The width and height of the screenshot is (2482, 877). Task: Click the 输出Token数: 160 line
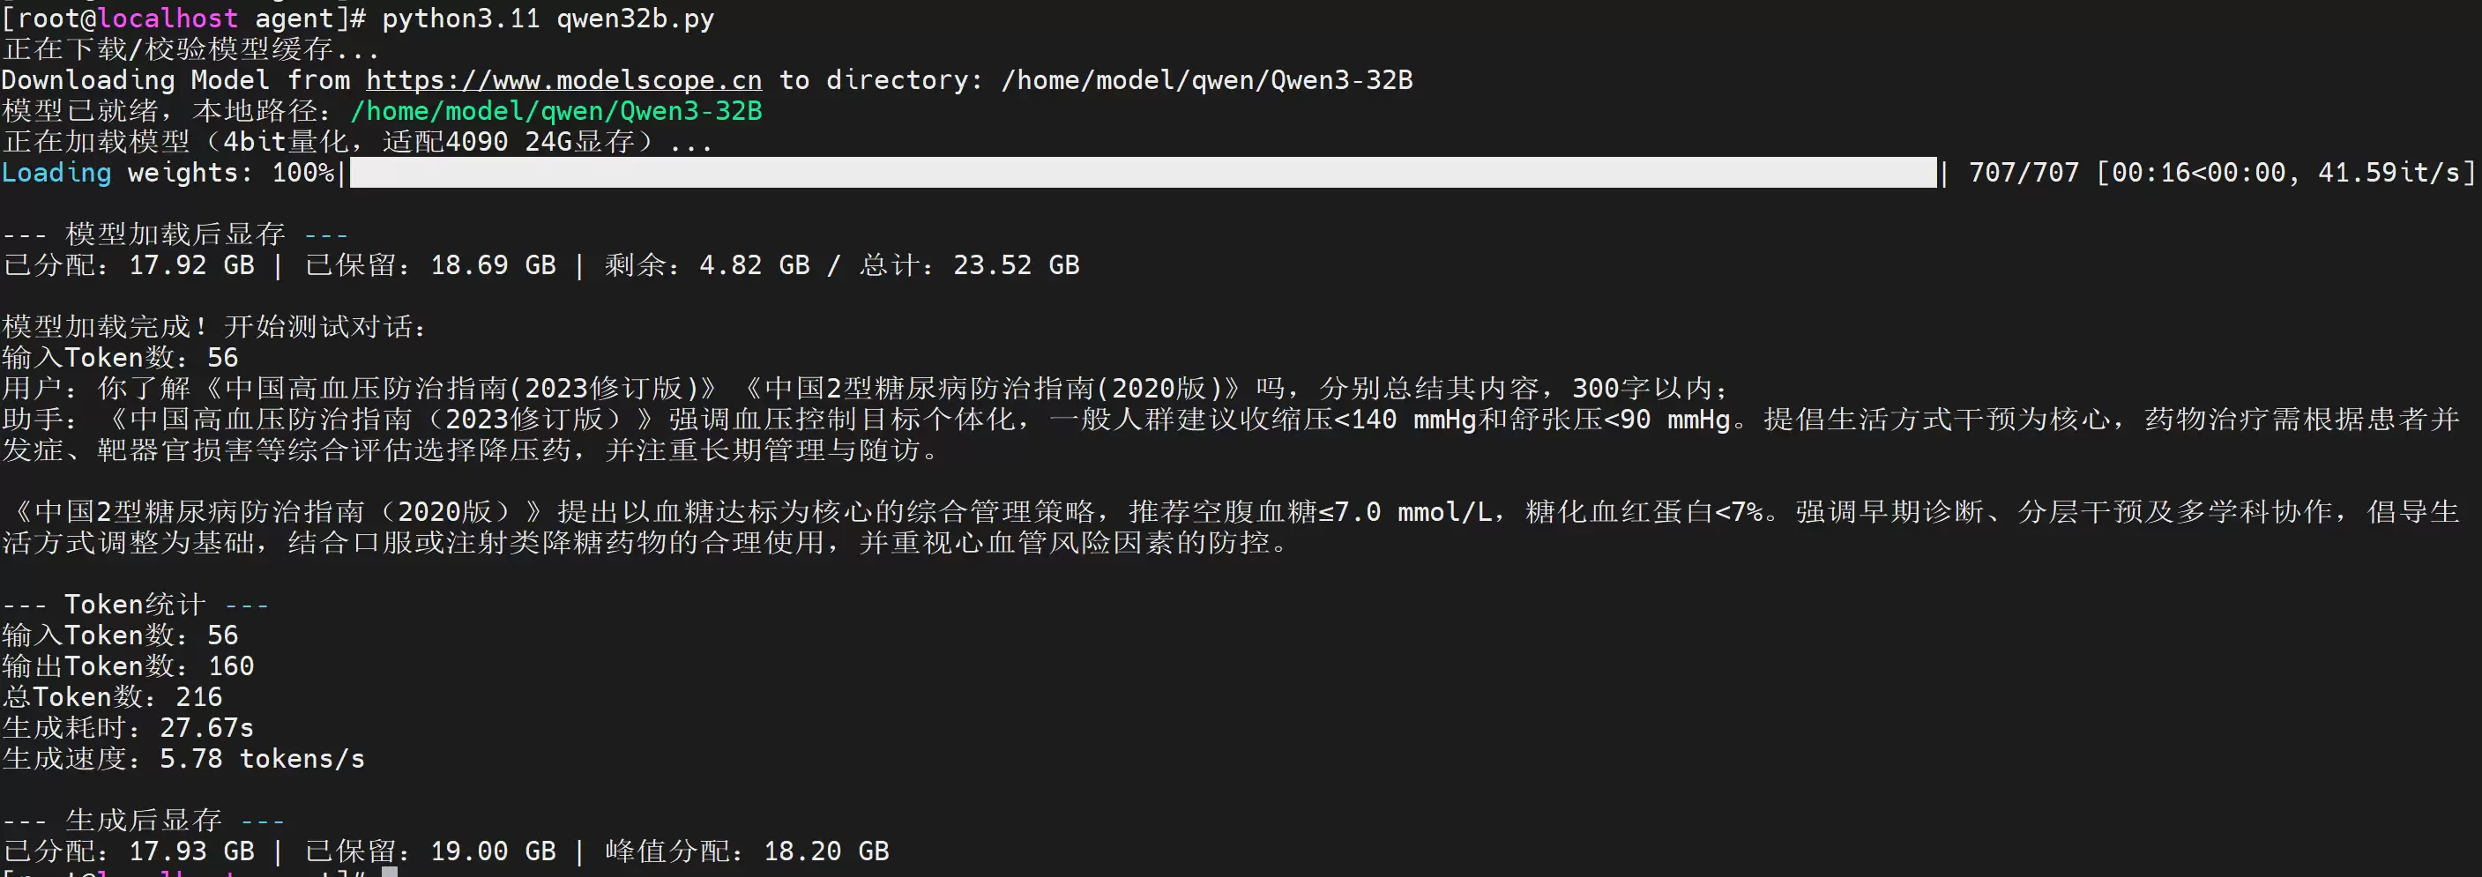click(x=128, y=665)
